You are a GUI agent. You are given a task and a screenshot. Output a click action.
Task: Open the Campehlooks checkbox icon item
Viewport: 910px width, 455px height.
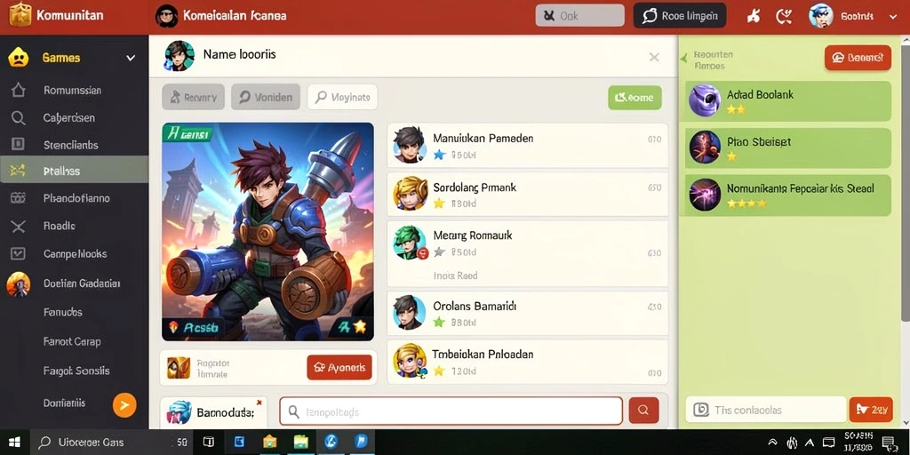click(19, 253)
